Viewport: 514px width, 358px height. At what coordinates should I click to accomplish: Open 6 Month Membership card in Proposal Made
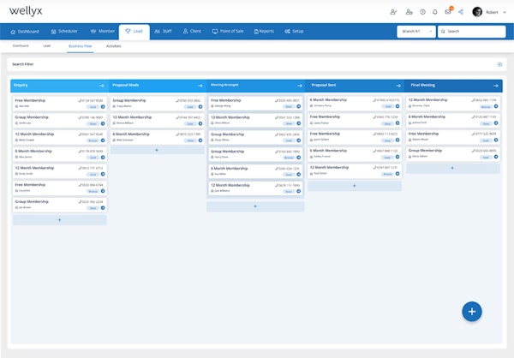point(157,137)
